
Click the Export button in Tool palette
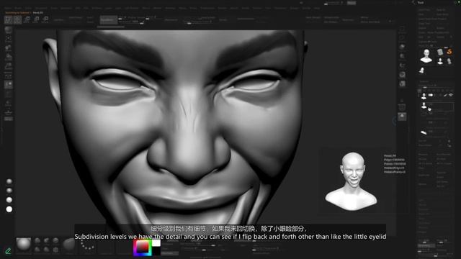tap(440, 28)
